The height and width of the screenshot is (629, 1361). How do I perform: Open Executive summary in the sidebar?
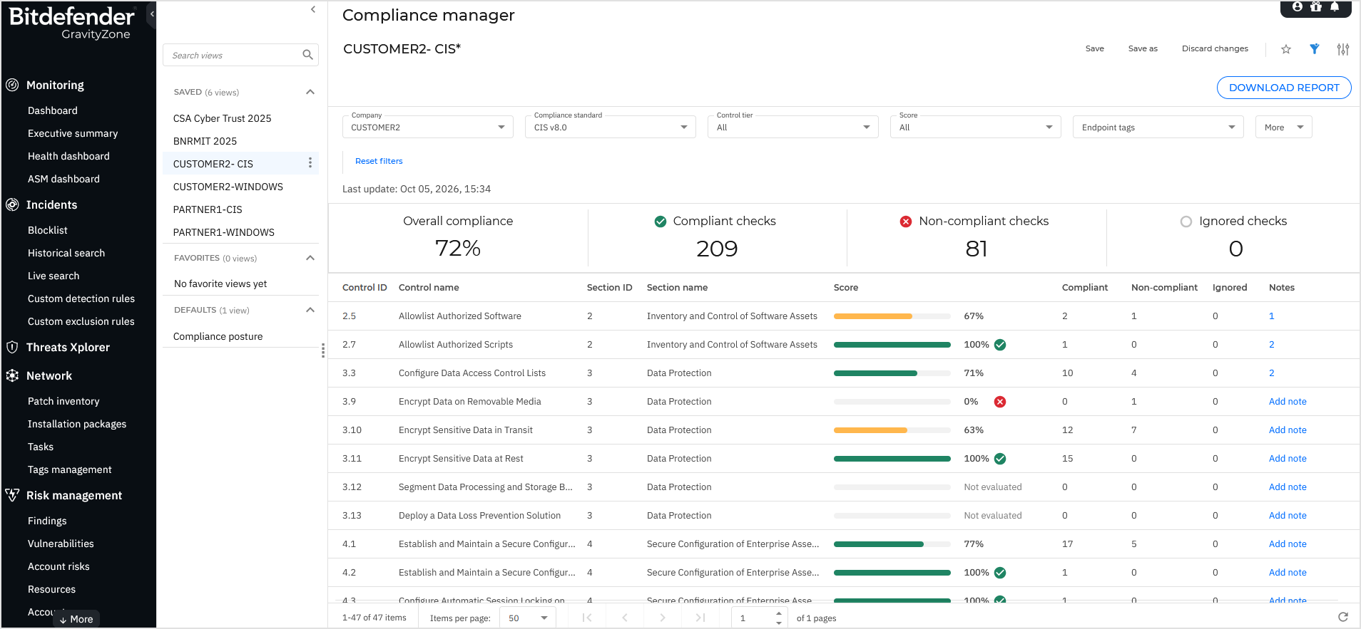[73, 133]
